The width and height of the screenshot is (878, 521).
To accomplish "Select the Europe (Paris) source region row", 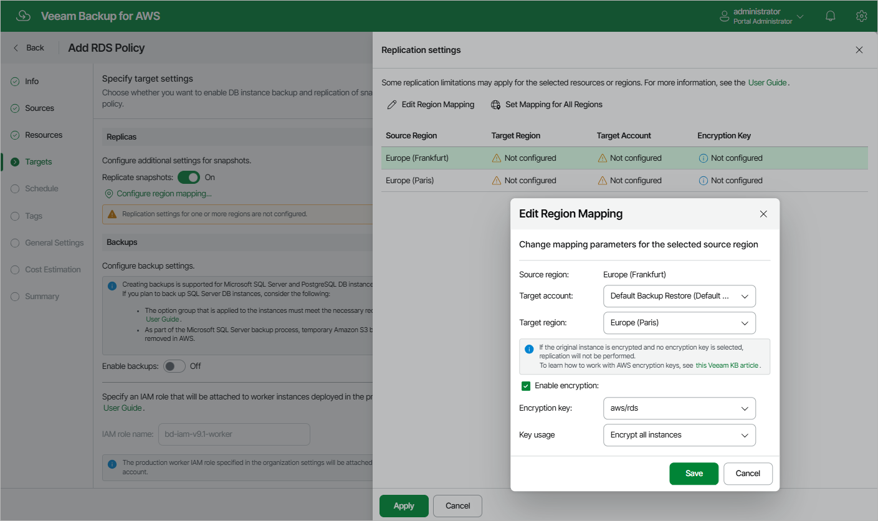I will point(624,181).
